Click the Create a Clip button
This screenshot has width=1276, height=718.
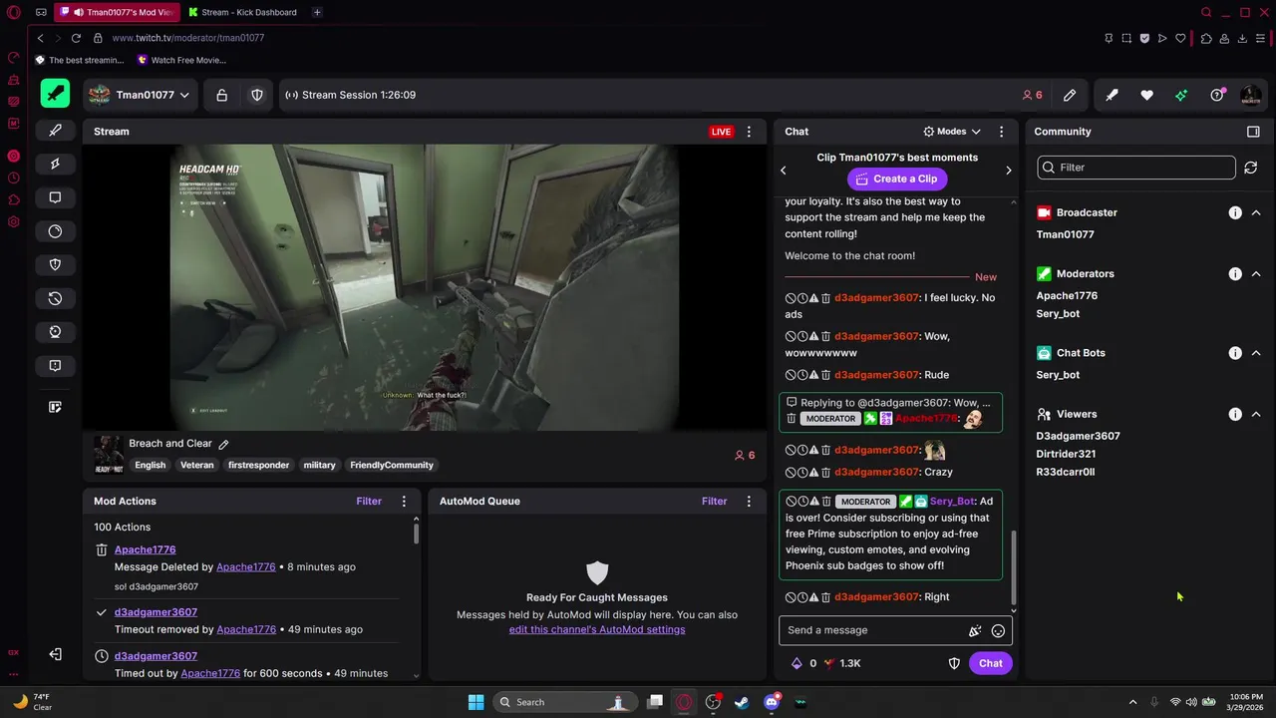(x=895, y=179)
